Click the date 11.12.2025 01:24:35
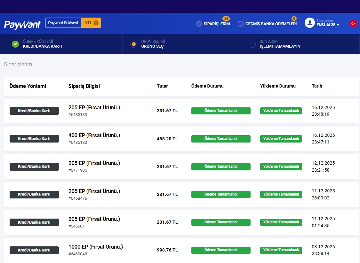Screen dimensions: 360x263 point(323,222)
